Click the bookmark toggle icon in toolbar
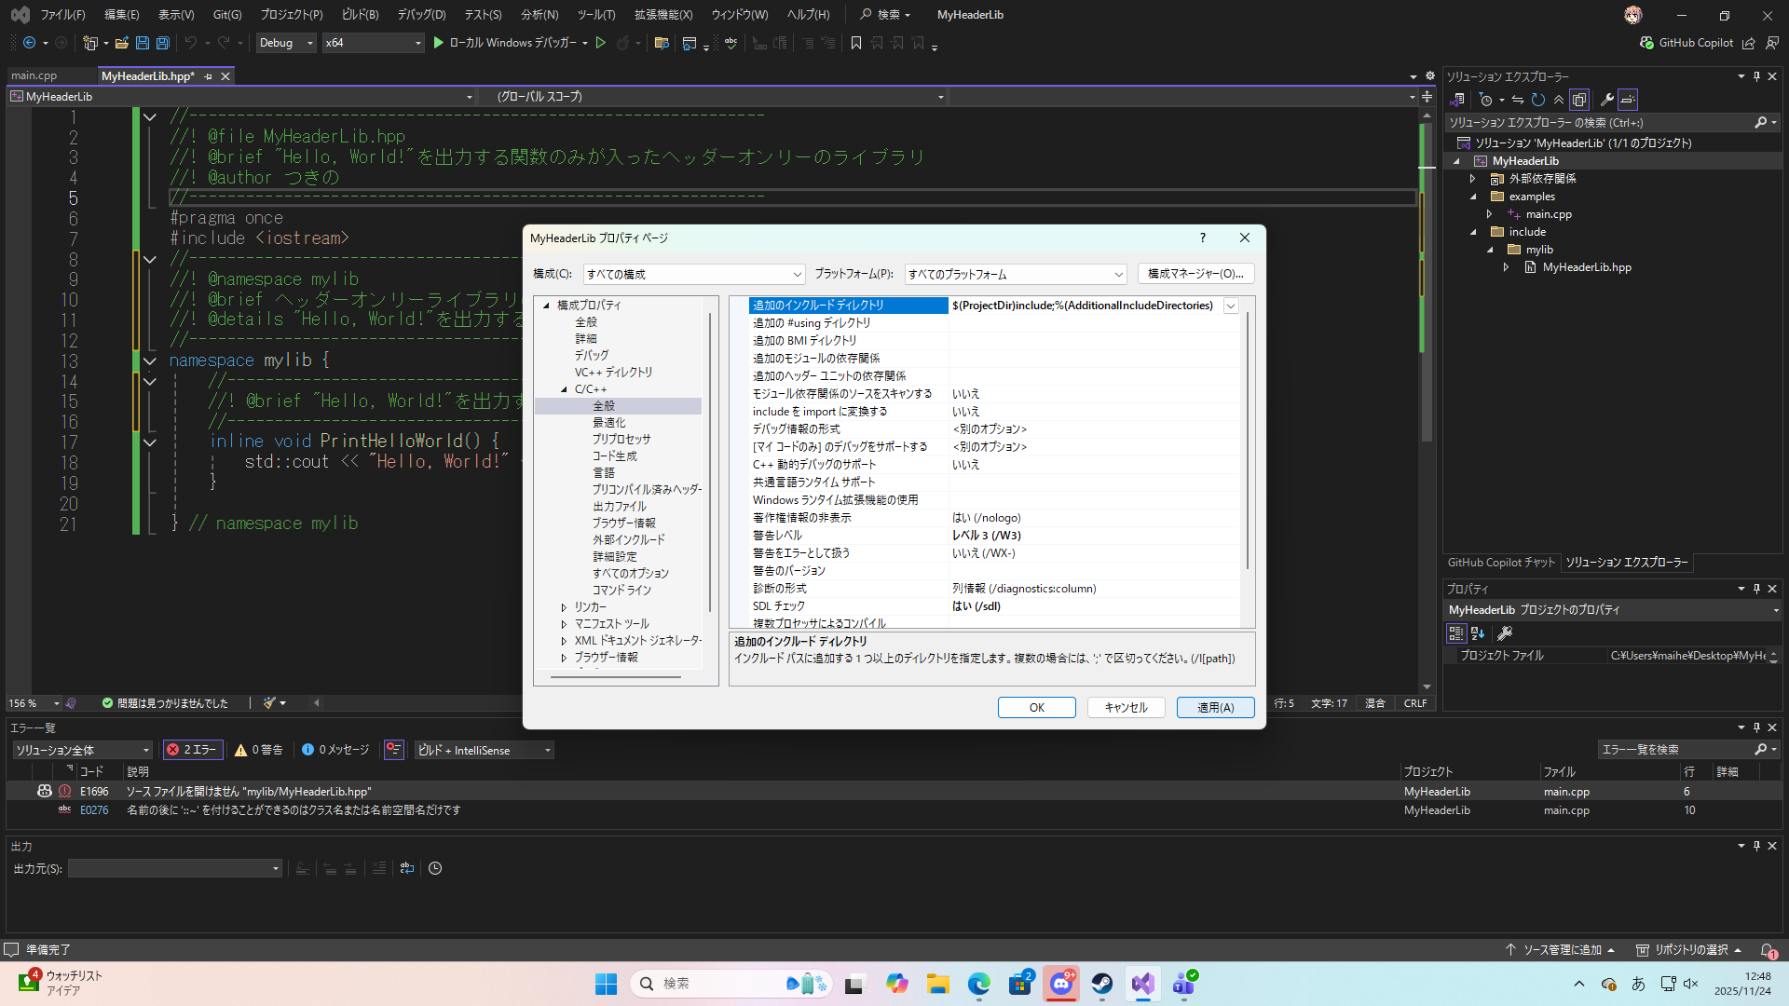Viewport: 1789px width, 1006px height. pos(856,43)
